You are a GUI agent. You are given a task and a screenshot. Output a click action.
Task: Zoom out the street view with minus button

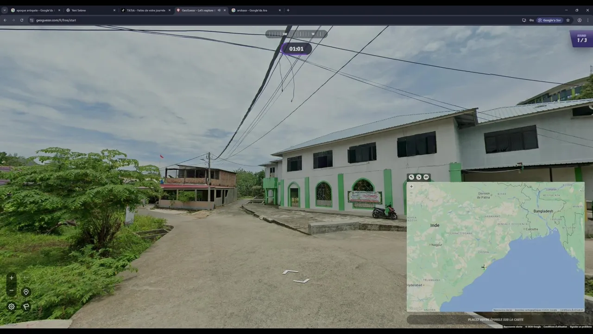click(x=12, y=291)
